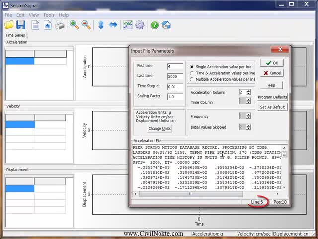Viewport: 318px width, 239px height.
Task: Click the SeismoSignal title bar app icon
Action: tap(5, 5)
